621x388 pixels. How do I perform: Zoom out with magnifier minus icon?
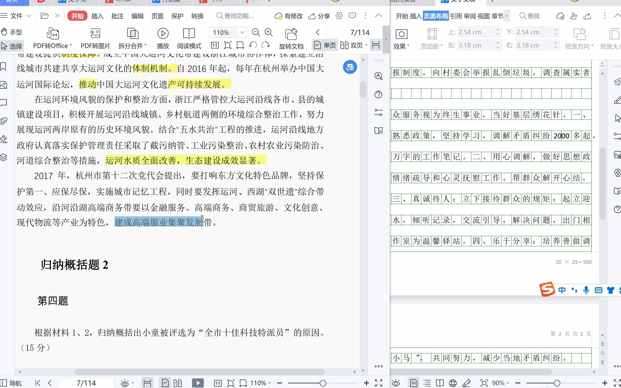(x=256, y=32)
